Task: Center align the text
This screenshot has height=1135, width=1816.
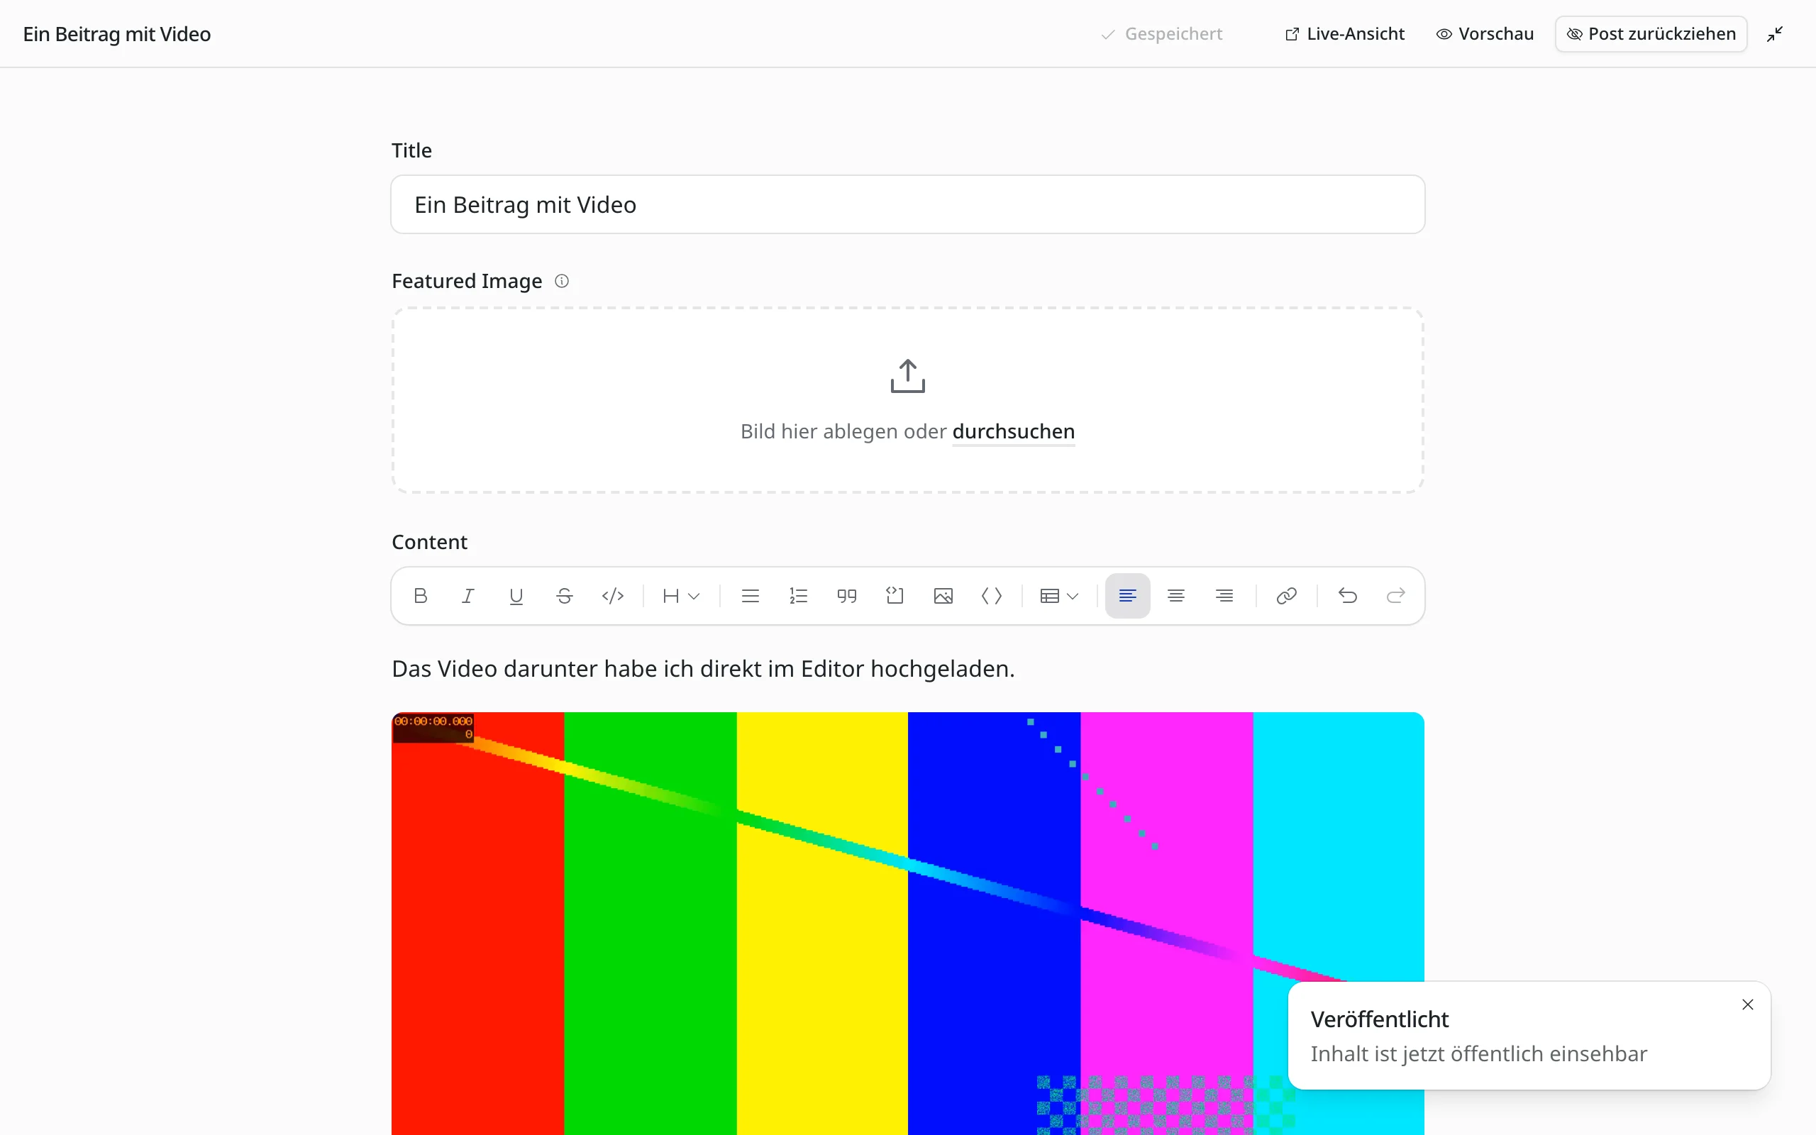Action: pos(1176,595)
